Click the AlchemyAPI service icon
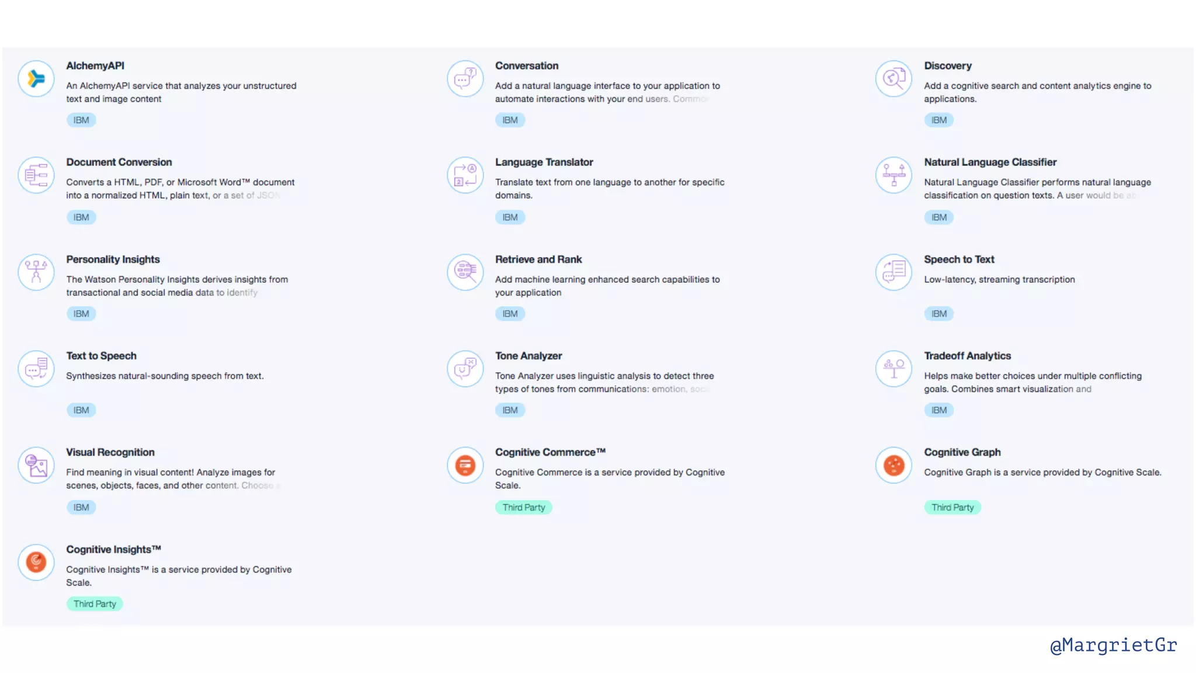This screenshot has width=1196, height=673. [x=36, y=78]
